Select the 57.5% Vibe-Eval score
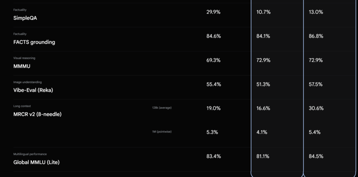358x177 pixels. coord(316,84)
